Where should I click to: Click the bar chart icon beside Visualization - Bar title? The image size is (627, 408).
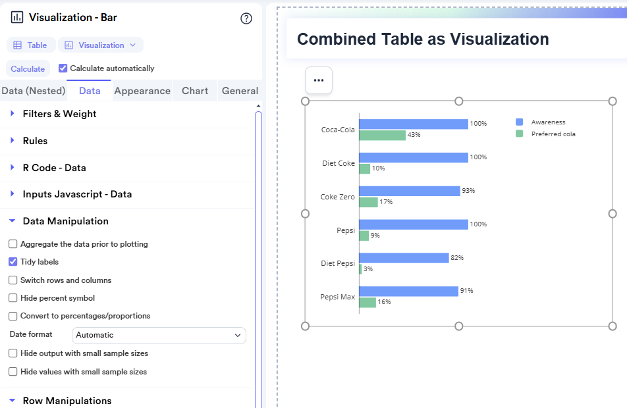tap(17, 18)
